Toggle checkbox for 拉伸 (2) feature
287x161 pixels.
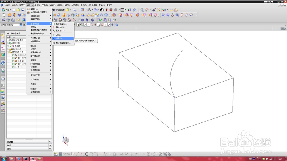pos(13,61)
